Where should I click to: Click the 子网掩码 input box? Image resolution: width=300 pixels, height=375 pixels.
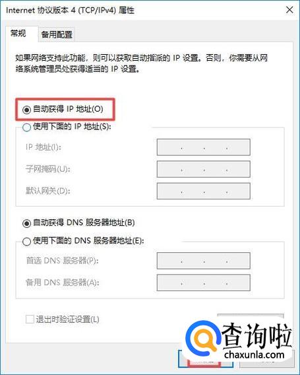[x=204, y=169]
